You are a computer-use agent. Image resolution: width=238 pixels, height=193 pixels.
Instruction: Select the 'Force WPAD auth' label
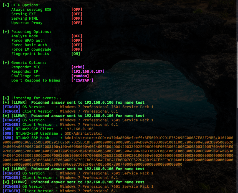28,41
